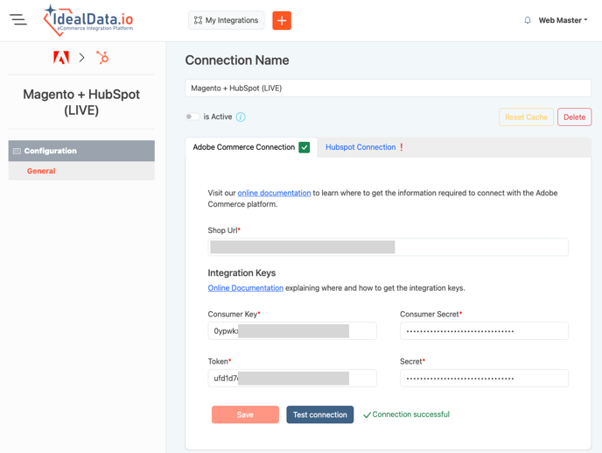Open the Web Master user dropdown
This screenshot has height=453, width=602.
(563, 20)
